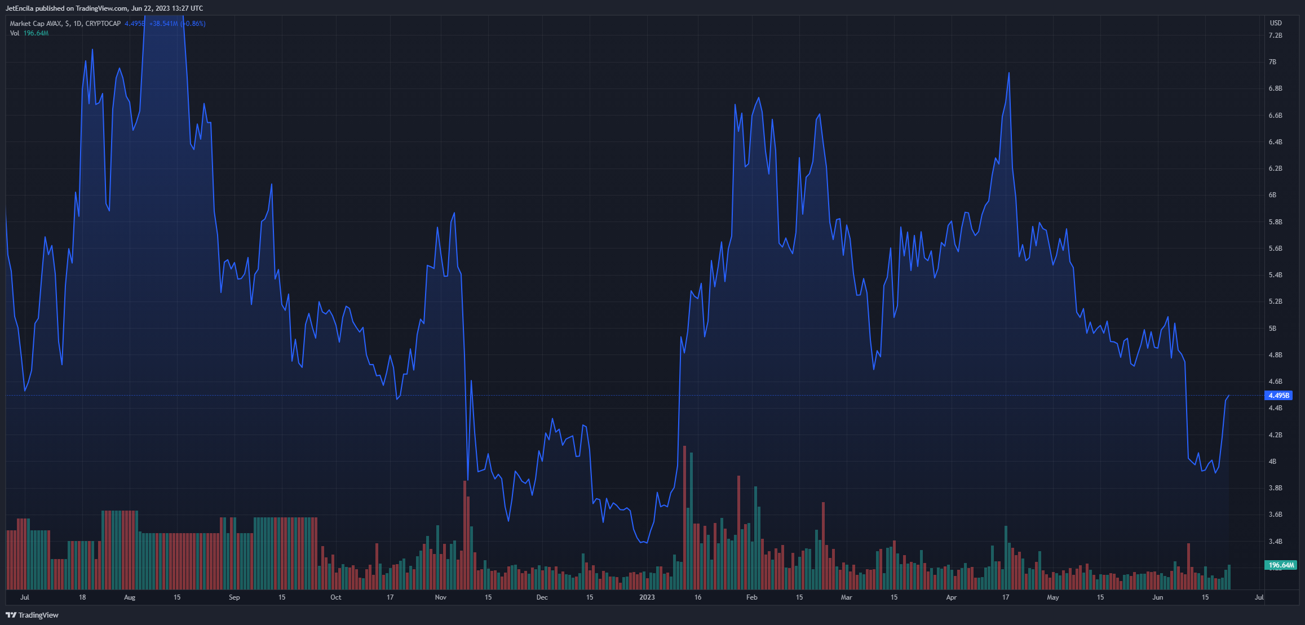Viewport: 1305px width, 625px height.
Task: Click the green 196.64M value beside Vol
Action: point(36,33)
